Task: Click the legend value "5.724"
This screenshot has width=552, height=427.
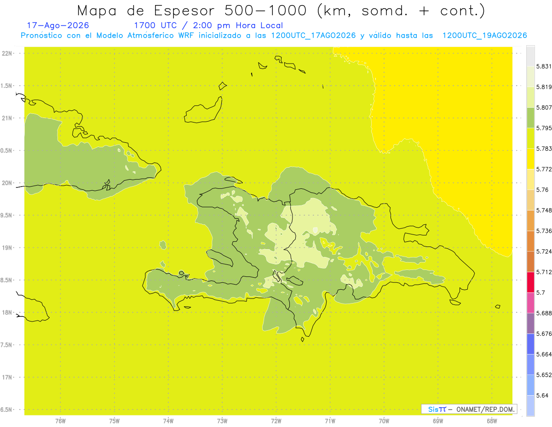Action: 544,252
